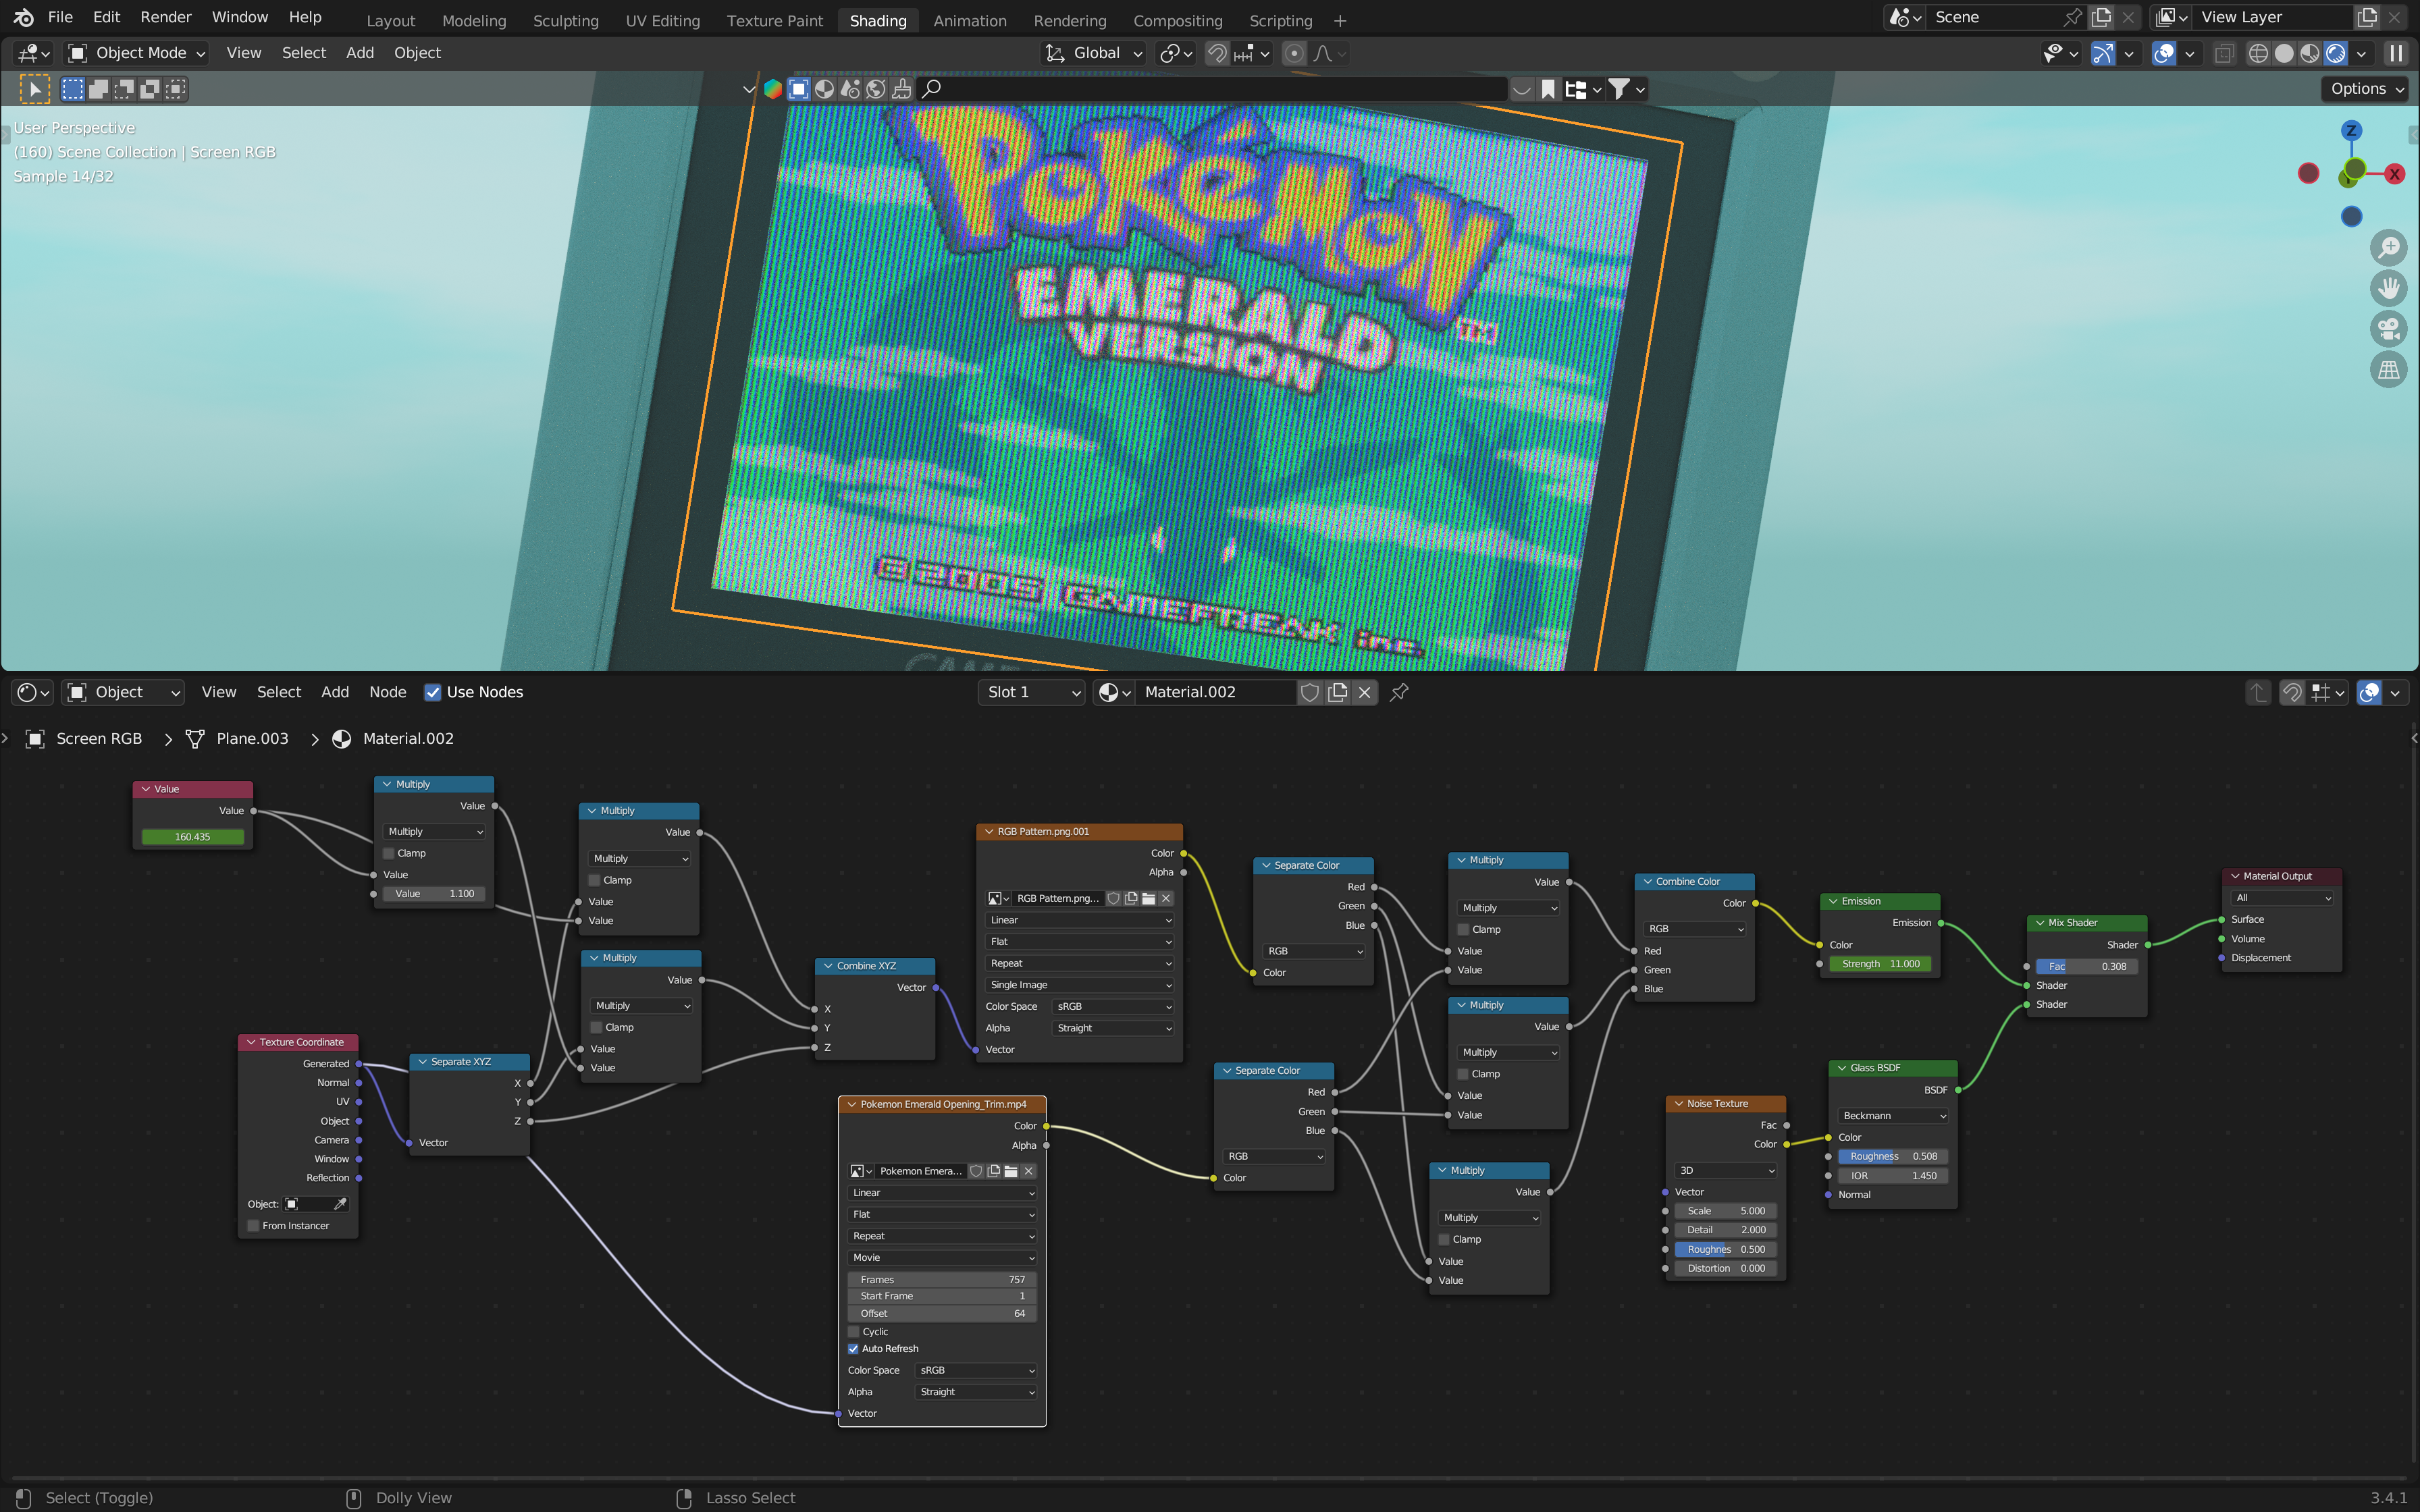Toggle Use Nodes checkbox
This screenshot has width=2420, height=1512.
(433, 692)
